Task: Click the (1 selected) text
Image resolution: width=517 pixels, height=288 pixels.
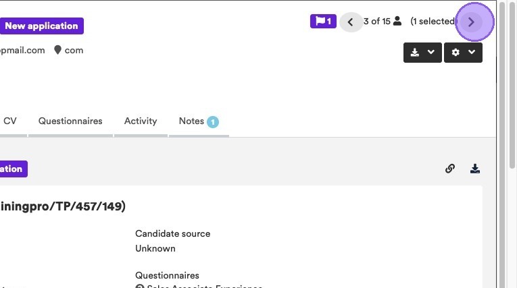Action: 433,22
